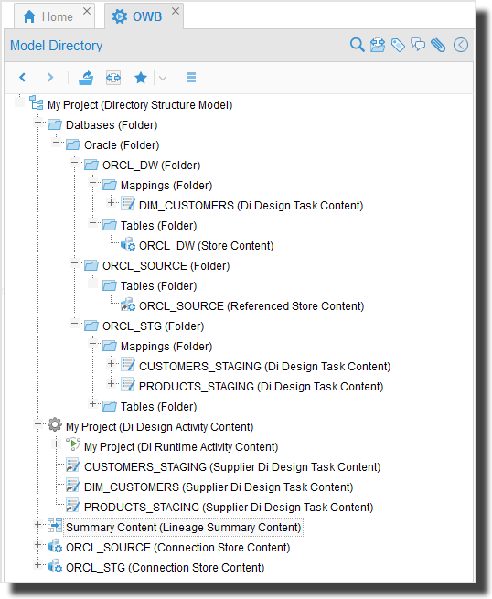Click the favorites star icon in toolbar
This screenshot has width=492, height=599.
pyautogui.click(x=141, y=78)
